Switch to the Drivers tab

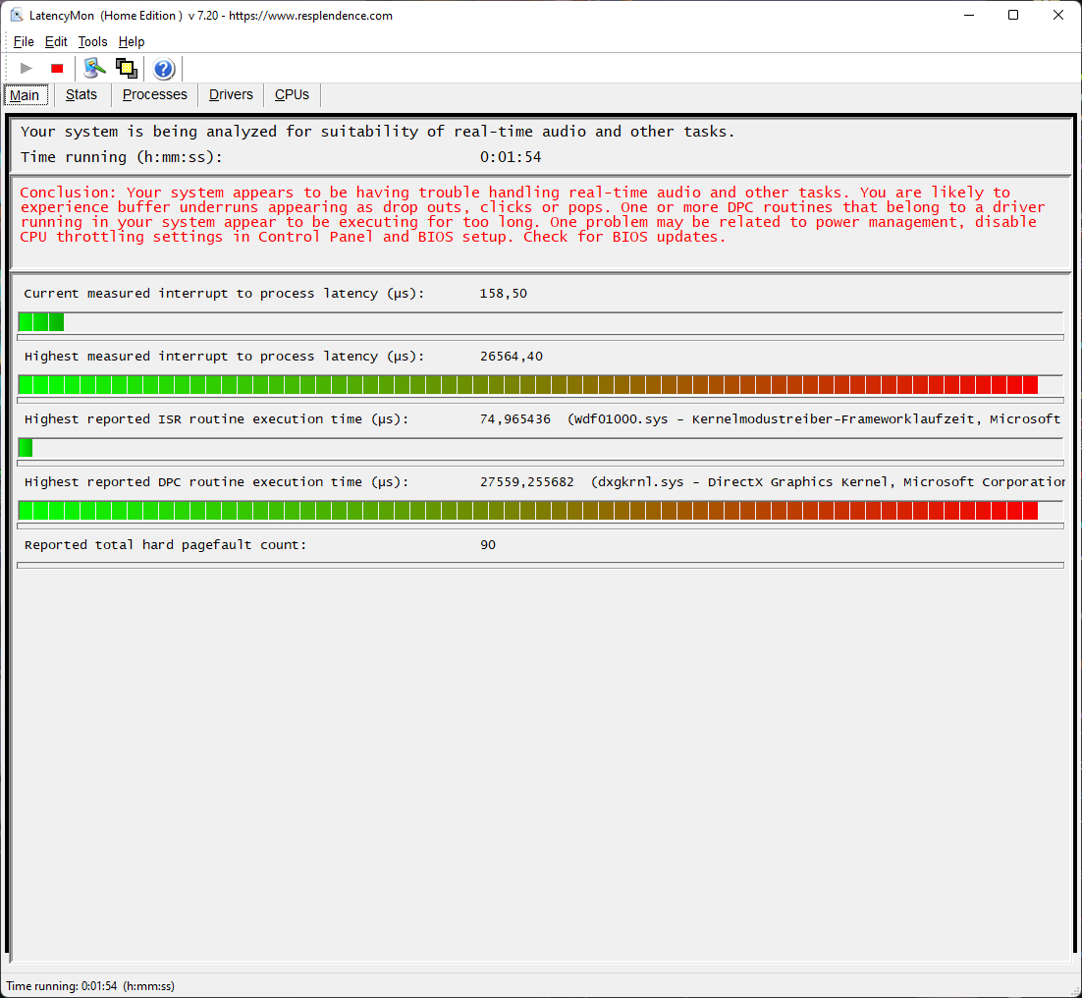(231, 94)
